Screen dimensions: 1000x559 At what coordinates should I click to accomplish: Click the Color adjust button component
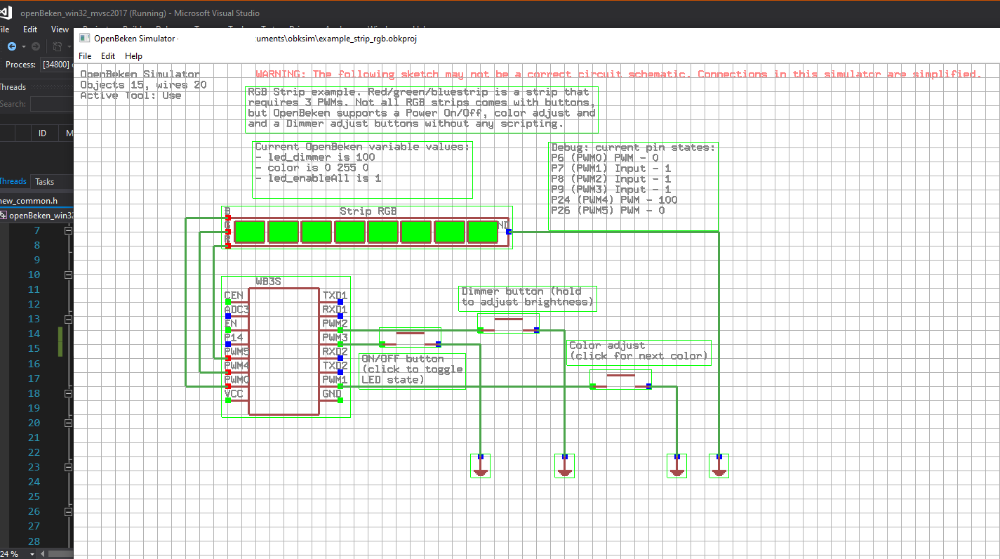(620, 380)
